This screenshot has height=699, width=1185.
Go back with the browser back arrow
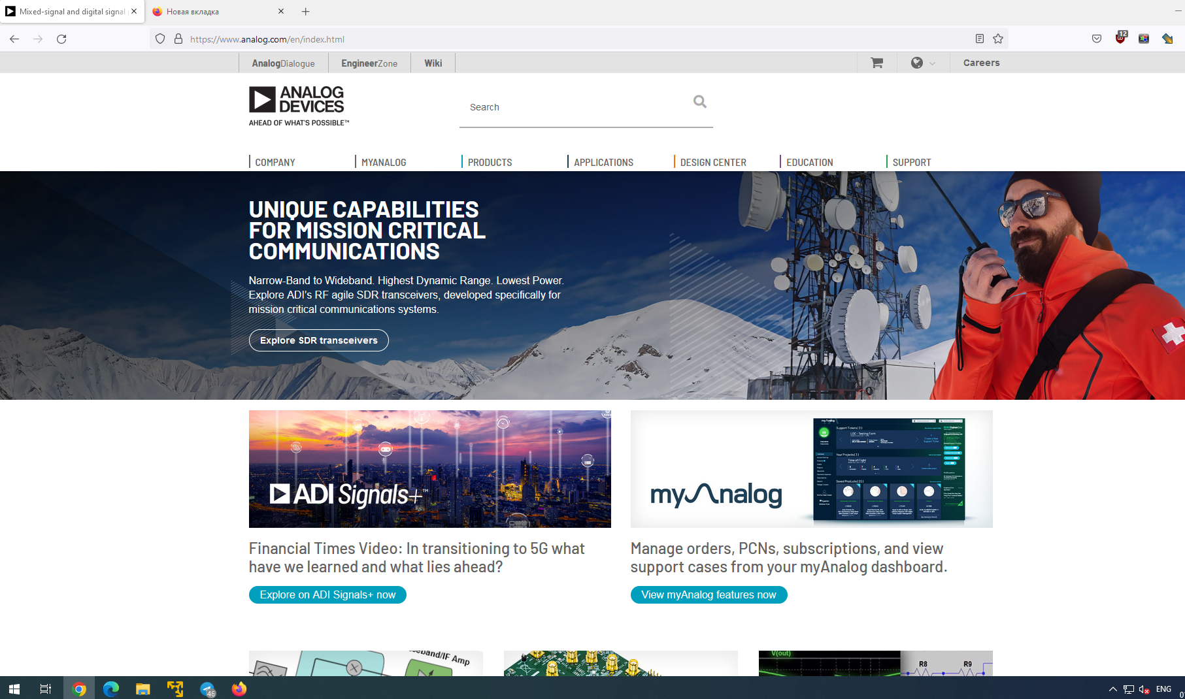click(14, 39)
